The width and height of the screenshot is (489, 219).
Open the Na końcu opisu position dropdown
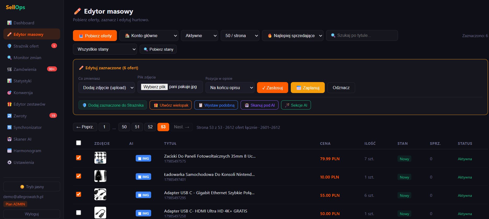pos(230,88)
